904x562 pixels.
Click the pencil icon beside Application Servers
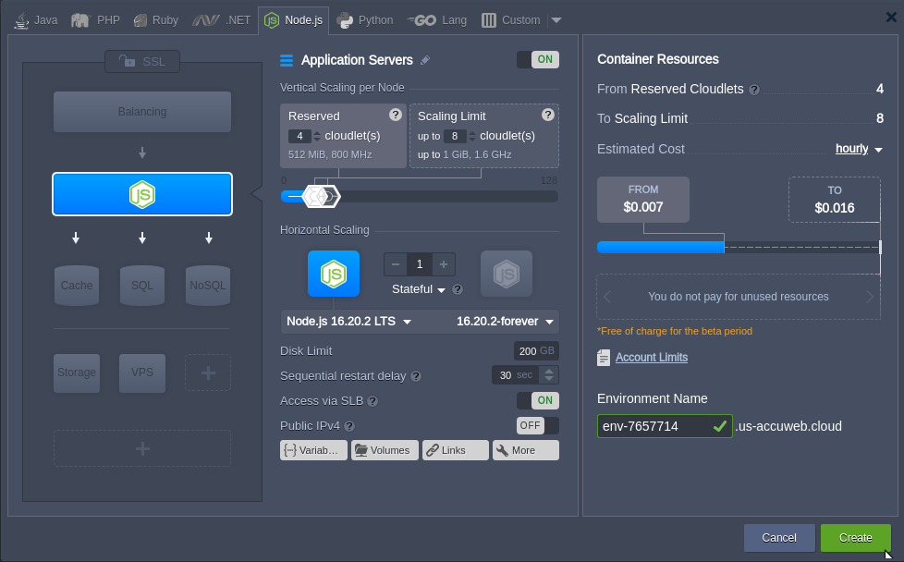point(425,60)
